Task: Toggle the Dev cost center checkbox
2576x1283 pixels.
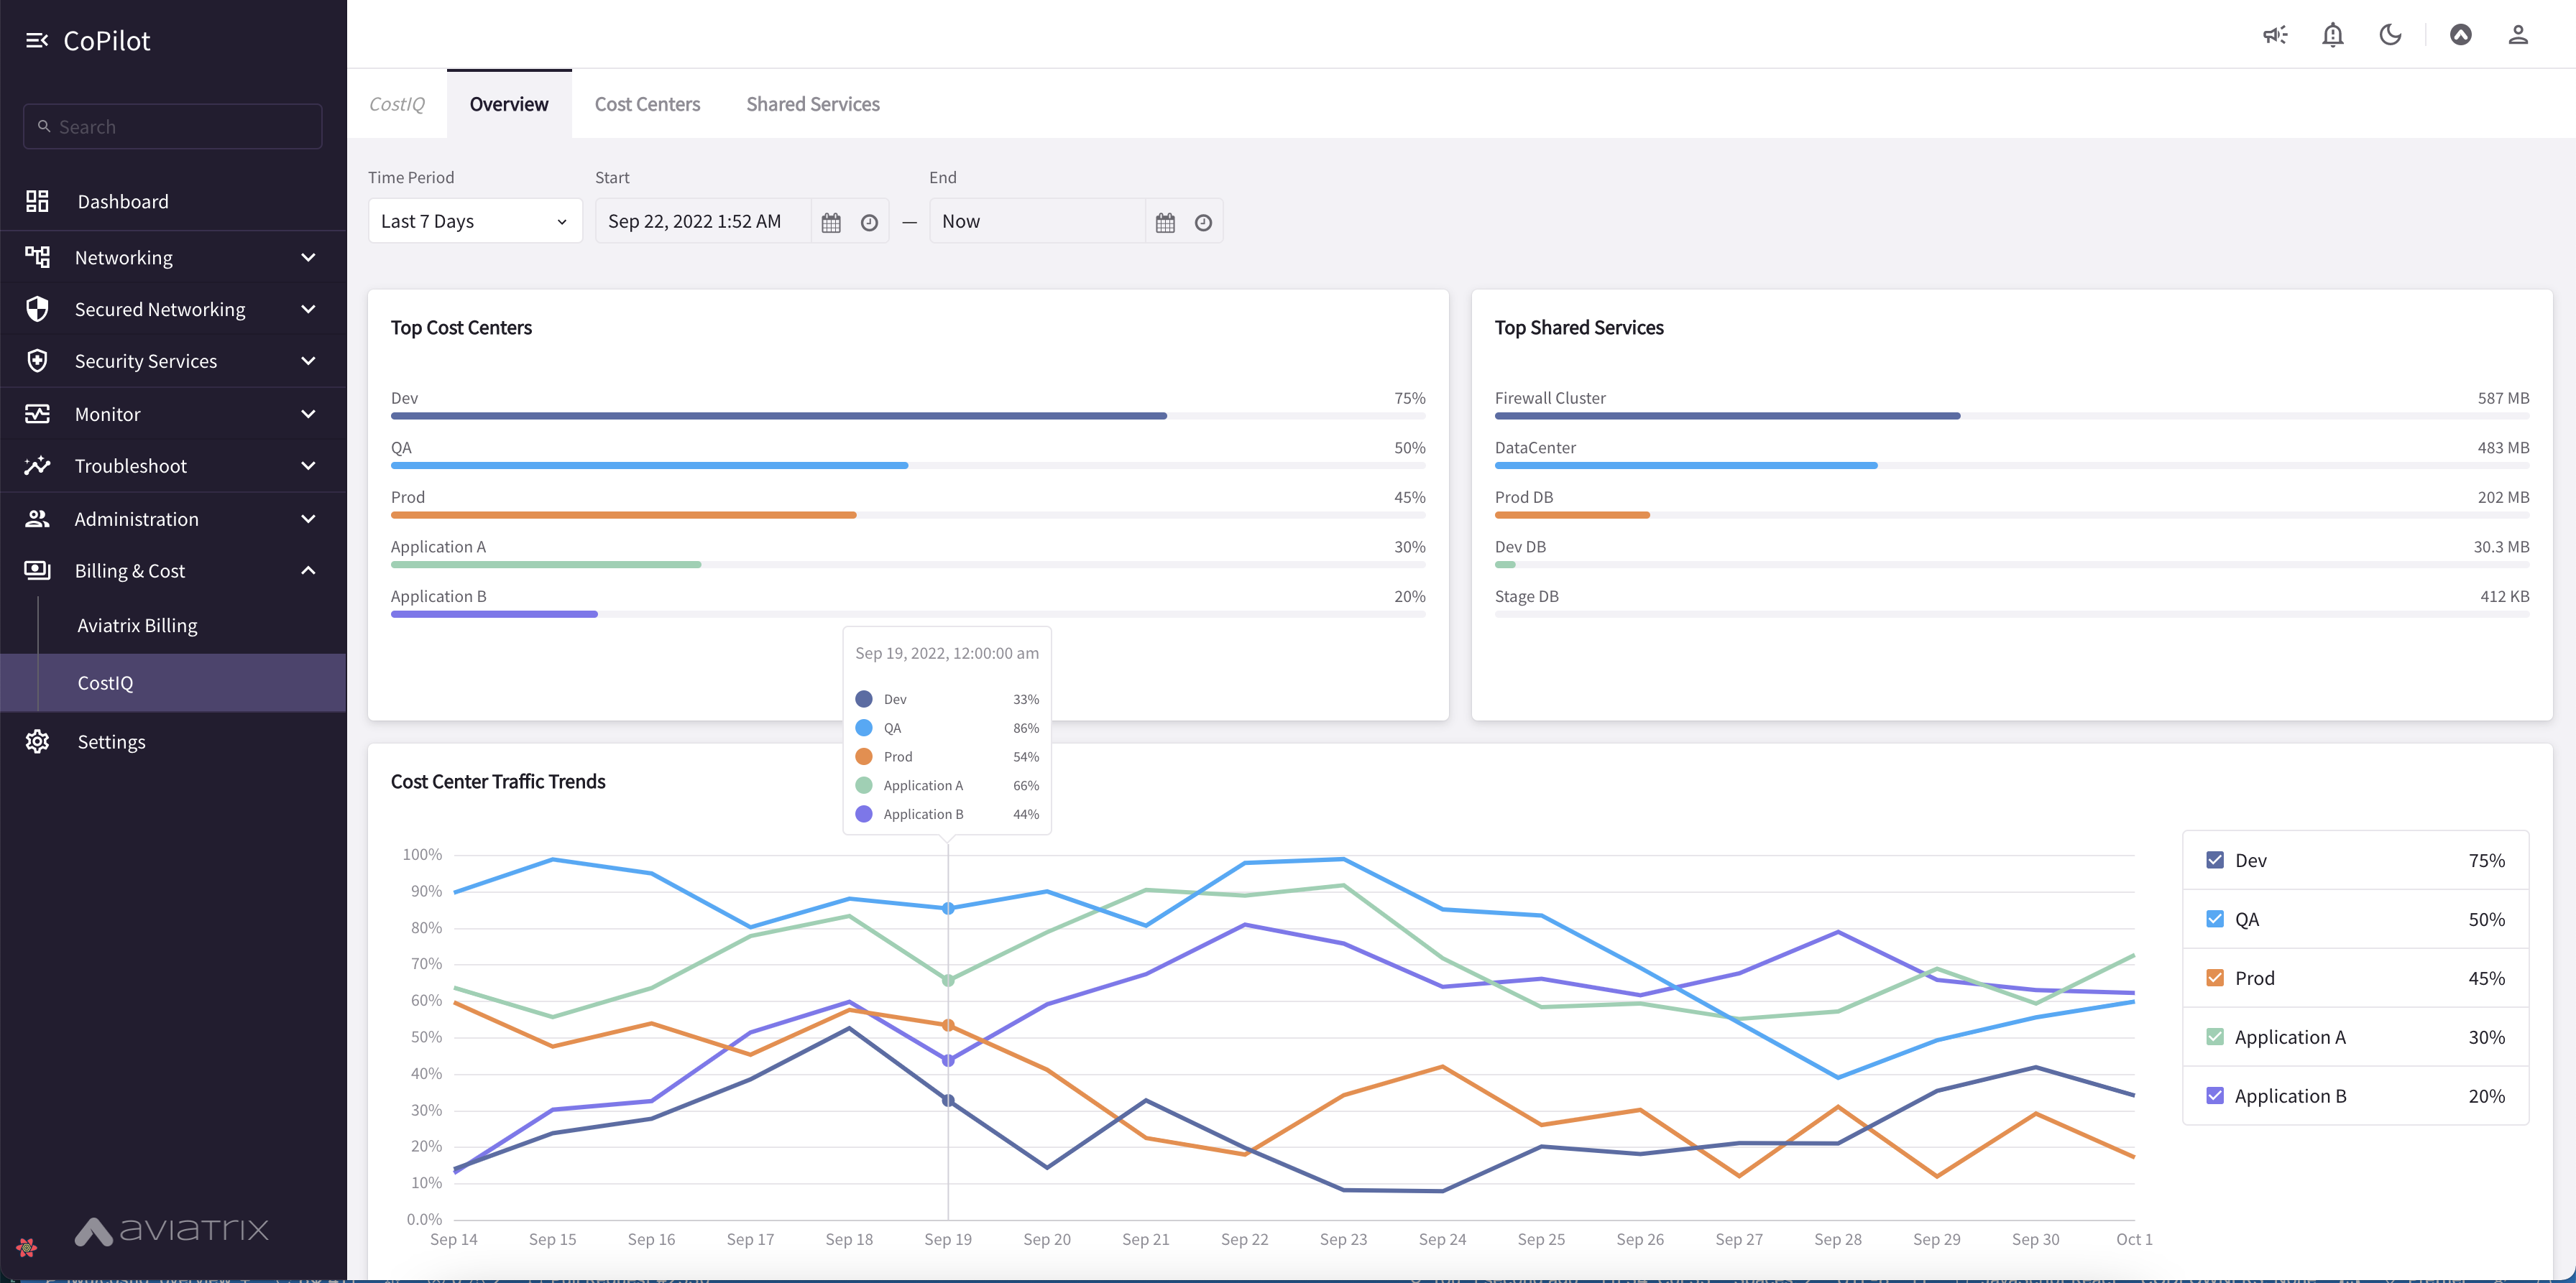Action: pos(2214,859)
